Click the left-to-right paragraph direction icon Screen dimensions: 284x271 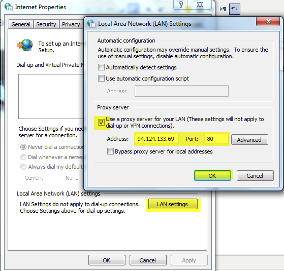(223, 9)
